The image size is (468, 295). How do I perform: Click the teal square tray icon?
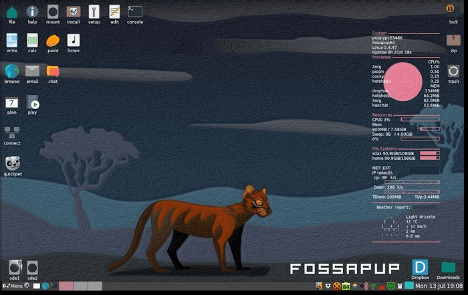pos(409,286)
